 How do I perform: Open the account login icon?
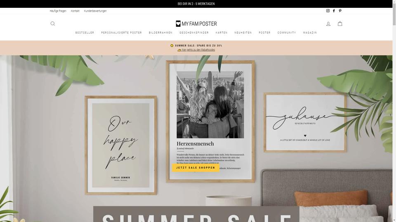[x=328, y=24]
